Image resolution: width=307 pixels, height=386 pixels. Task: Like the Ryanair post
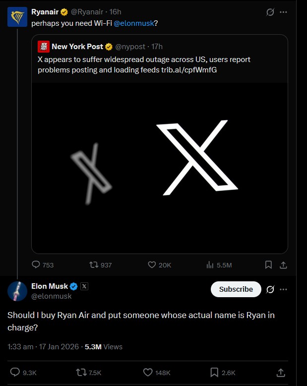pyautogui.click(x=152, y=265)
